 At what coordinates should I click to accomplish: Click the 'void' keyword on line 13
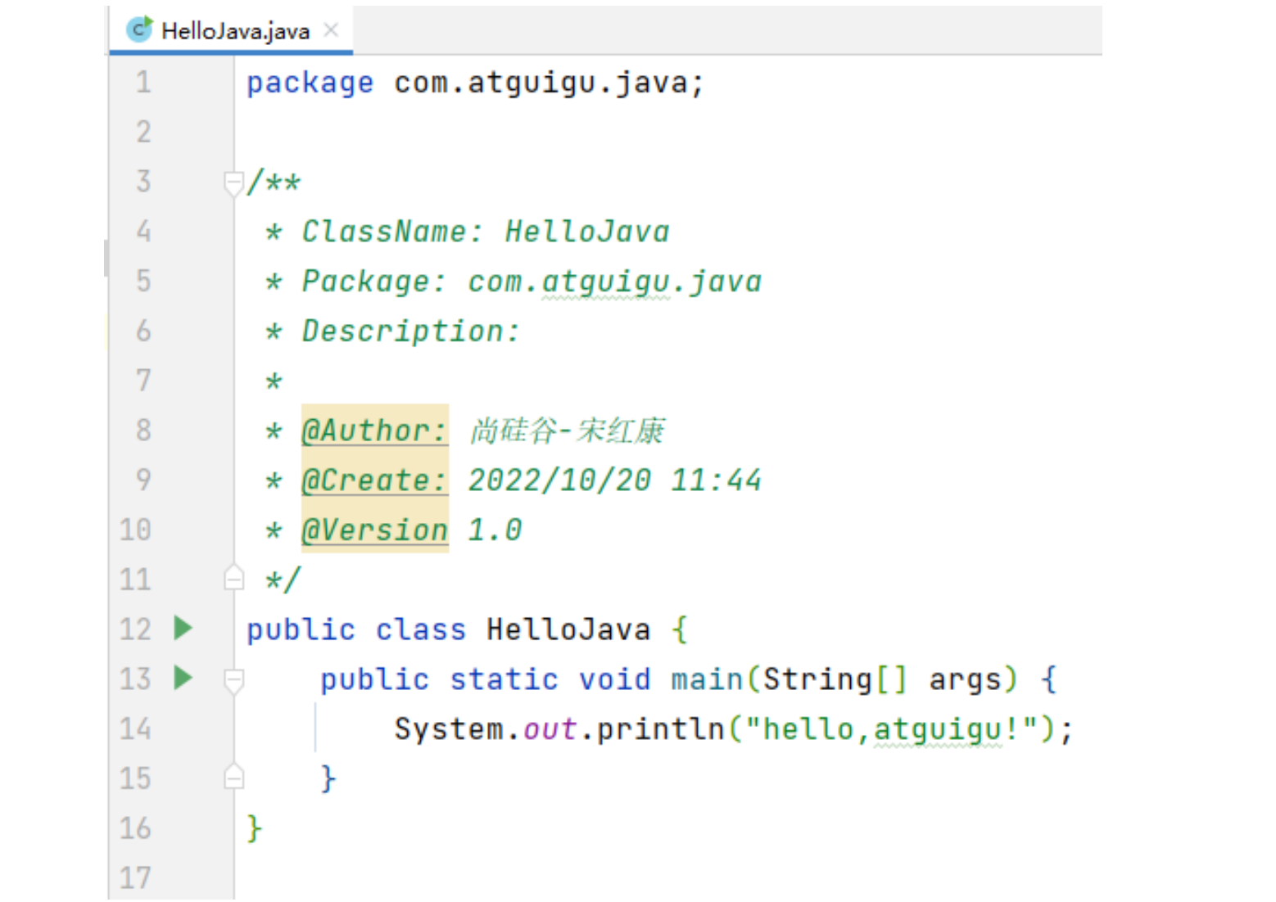(x=614, y=679)
